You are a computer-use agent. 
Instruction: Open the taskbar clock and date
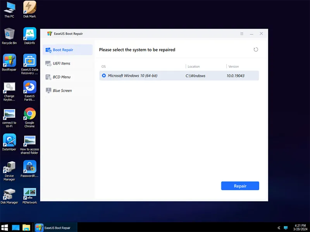pos(300,227)
